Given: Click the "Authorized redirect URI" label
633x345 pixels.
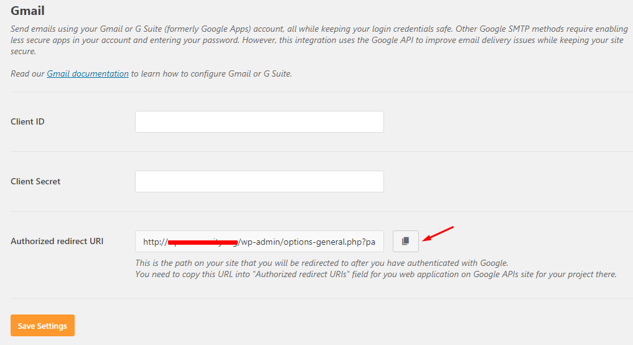Looking at the screenshot, I should [x=57, y=242].
